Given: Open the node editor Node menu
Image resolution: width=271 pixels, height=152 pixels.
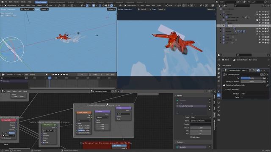Looking at the screenshot, I should pos(25,91).
